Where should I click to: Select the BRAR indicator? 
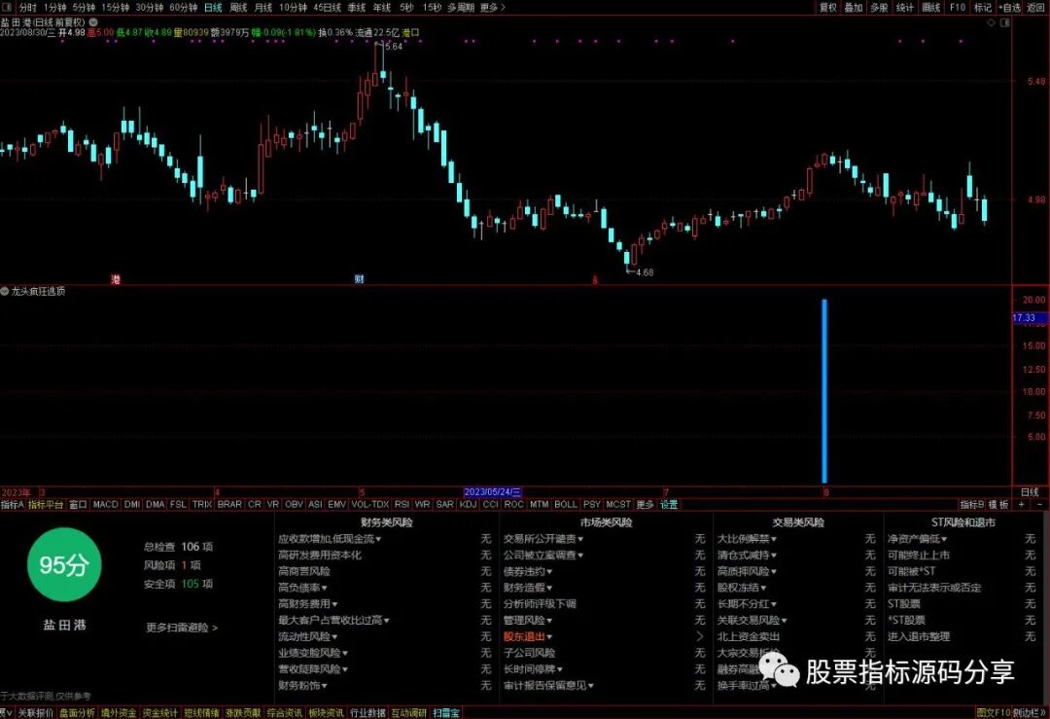tap(229, 505)
